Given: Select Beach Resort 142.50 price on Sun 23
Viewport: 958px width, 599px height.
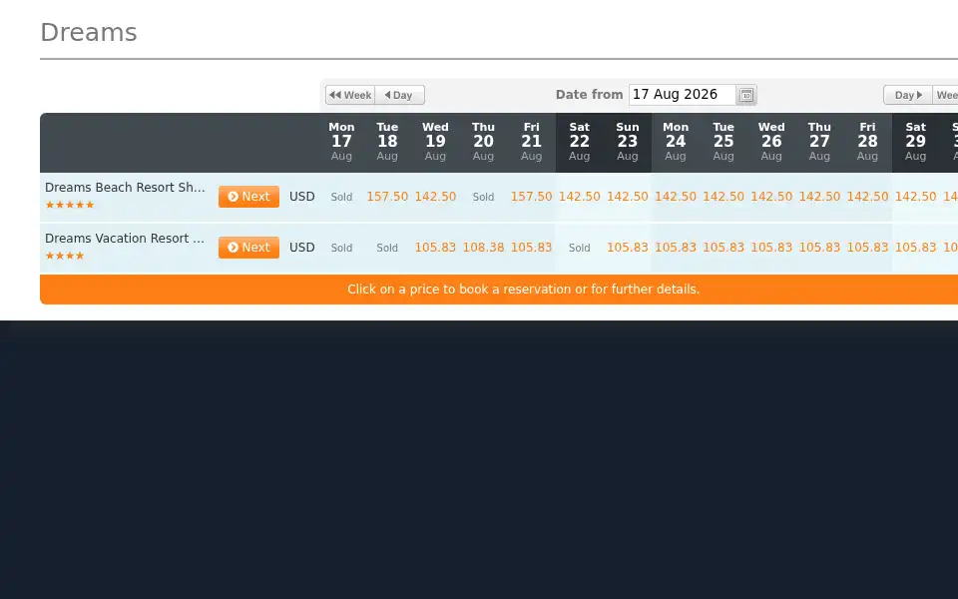Looking at the screenshot, I should 628,197.
